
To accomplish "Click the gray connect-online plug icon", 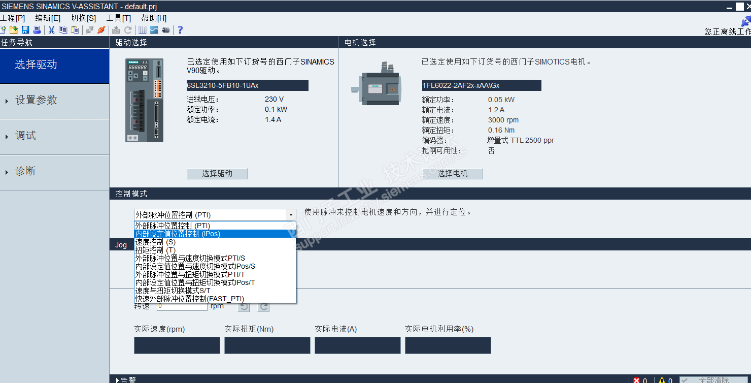I will 90,30.
